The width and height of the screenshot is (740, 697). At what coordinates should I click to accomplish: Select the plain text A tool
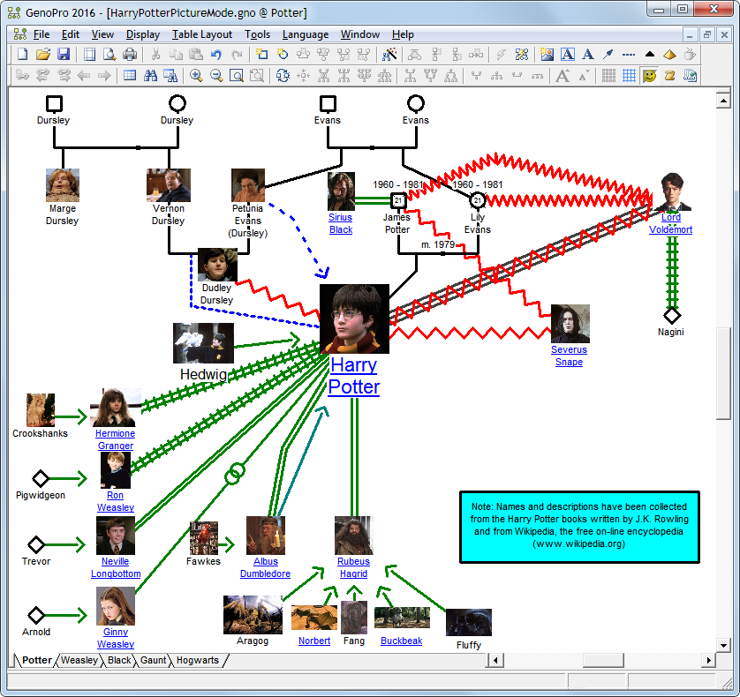(587, 55)
